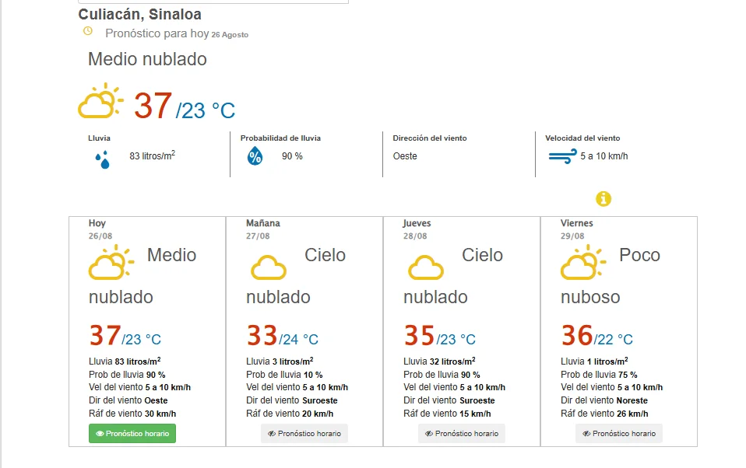The height and width of the screenshot is (468, 746).
Task: Click the Culiacán, Sinaloa city title
Action: tap(140, 14)
